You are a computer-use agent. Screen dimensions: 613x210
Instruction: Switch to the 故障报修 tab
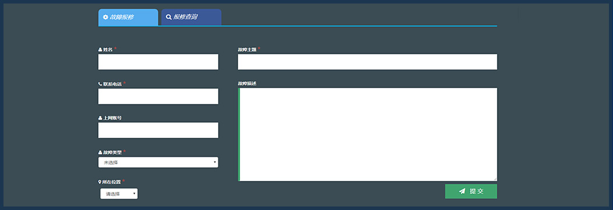pyautogui.click(x=128, y=17)
